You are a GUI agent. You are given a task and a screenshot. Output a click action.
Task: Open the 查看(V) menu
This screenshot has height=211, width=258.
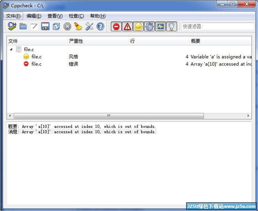click(x=55, y=16)
